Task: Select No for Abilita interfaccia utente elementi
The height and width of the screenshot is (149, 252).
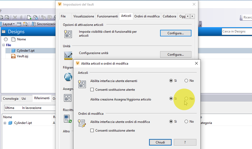Action: coord(186,81)
